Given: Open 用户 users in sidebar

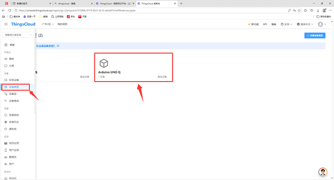Looking at the screenshot, I should coord(9,164).
